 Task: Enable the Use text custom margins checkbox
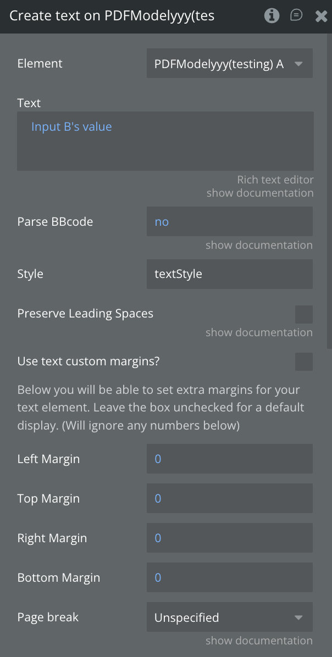(303, 361)
